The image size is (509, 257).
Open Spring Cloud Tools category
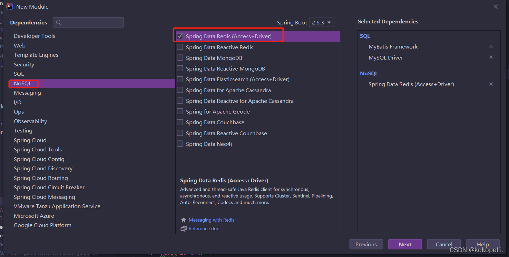tap(93, 150)
